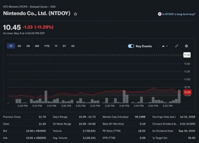Click the Ex-Dividend Date value Sep 30, 2025
This screenshot has width=199, height=143.
[x=187, y=131]
